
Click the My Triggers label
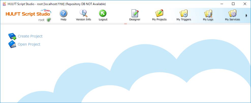click(x=184, y=19)
